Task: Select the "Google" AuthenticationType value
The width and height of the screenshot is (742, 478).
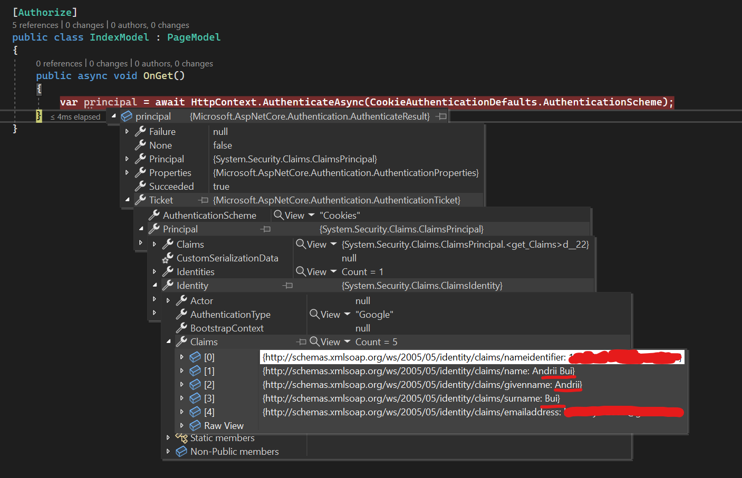Action: [374, 314]
